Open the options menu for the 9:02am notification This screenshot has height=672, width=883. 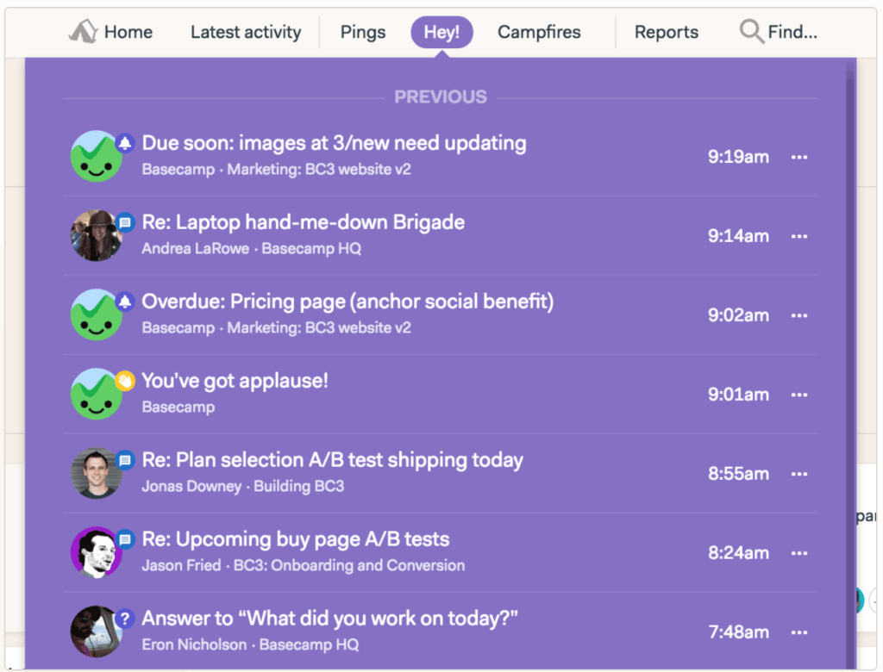[x=799, y=315]
